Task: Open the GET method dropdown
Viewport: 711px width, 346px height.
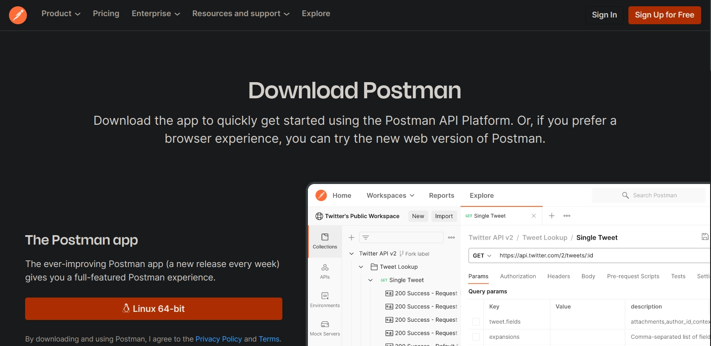Action: tap(482, 255)
